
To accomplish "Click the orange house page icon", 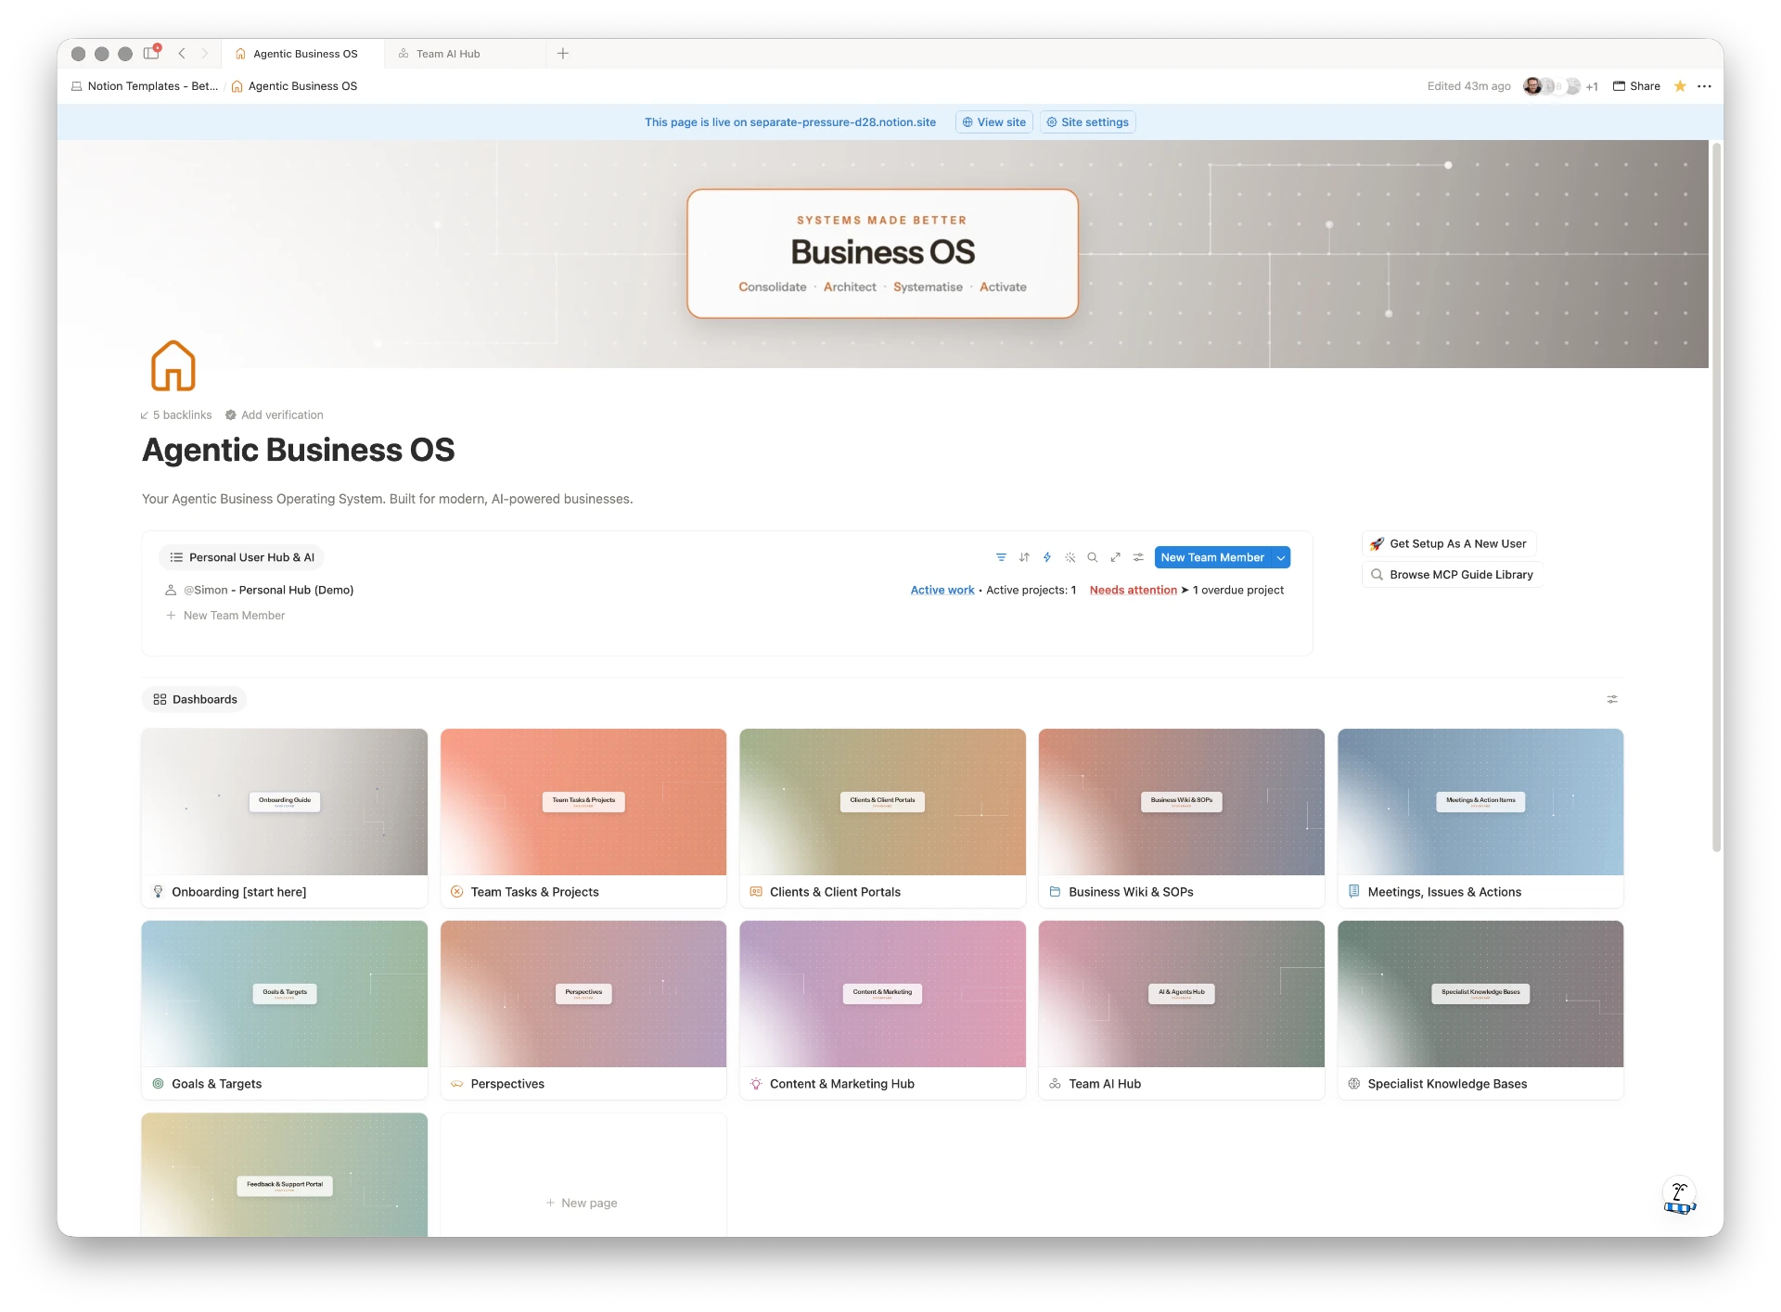I will 173,365.
